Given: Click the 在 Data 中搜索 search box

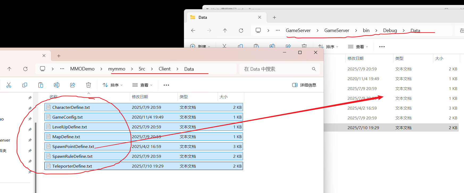Looking at the screenshot, I should coord(277,69).
